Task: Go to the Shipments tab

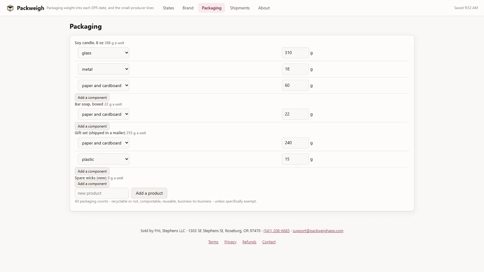Action: pos(240,8)
